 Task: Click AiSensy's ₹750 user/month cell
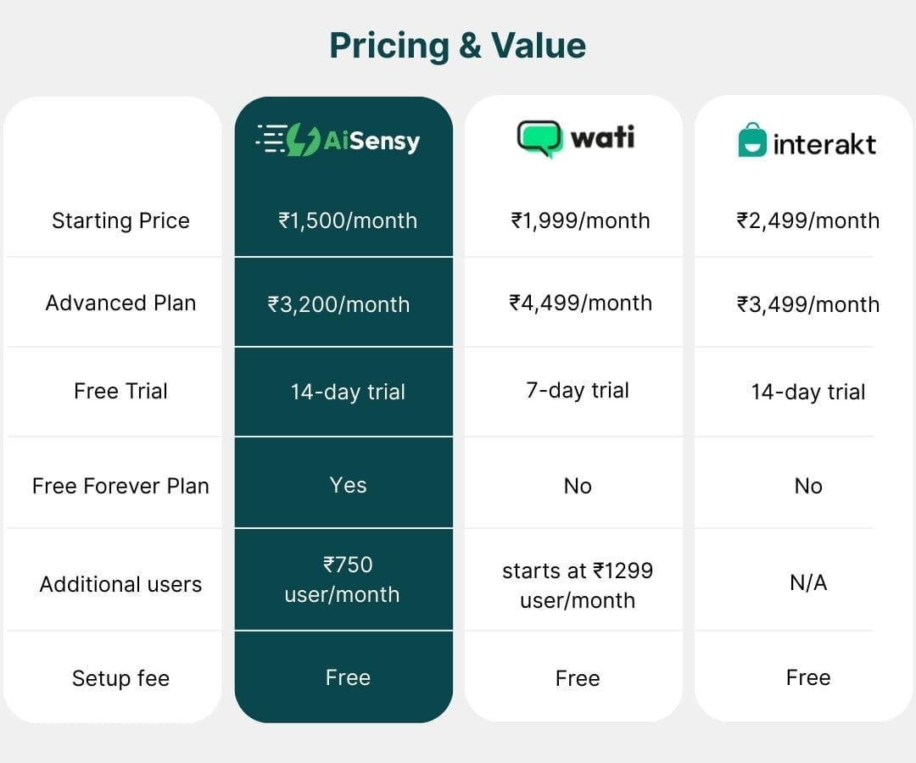(x=343, y=580)
